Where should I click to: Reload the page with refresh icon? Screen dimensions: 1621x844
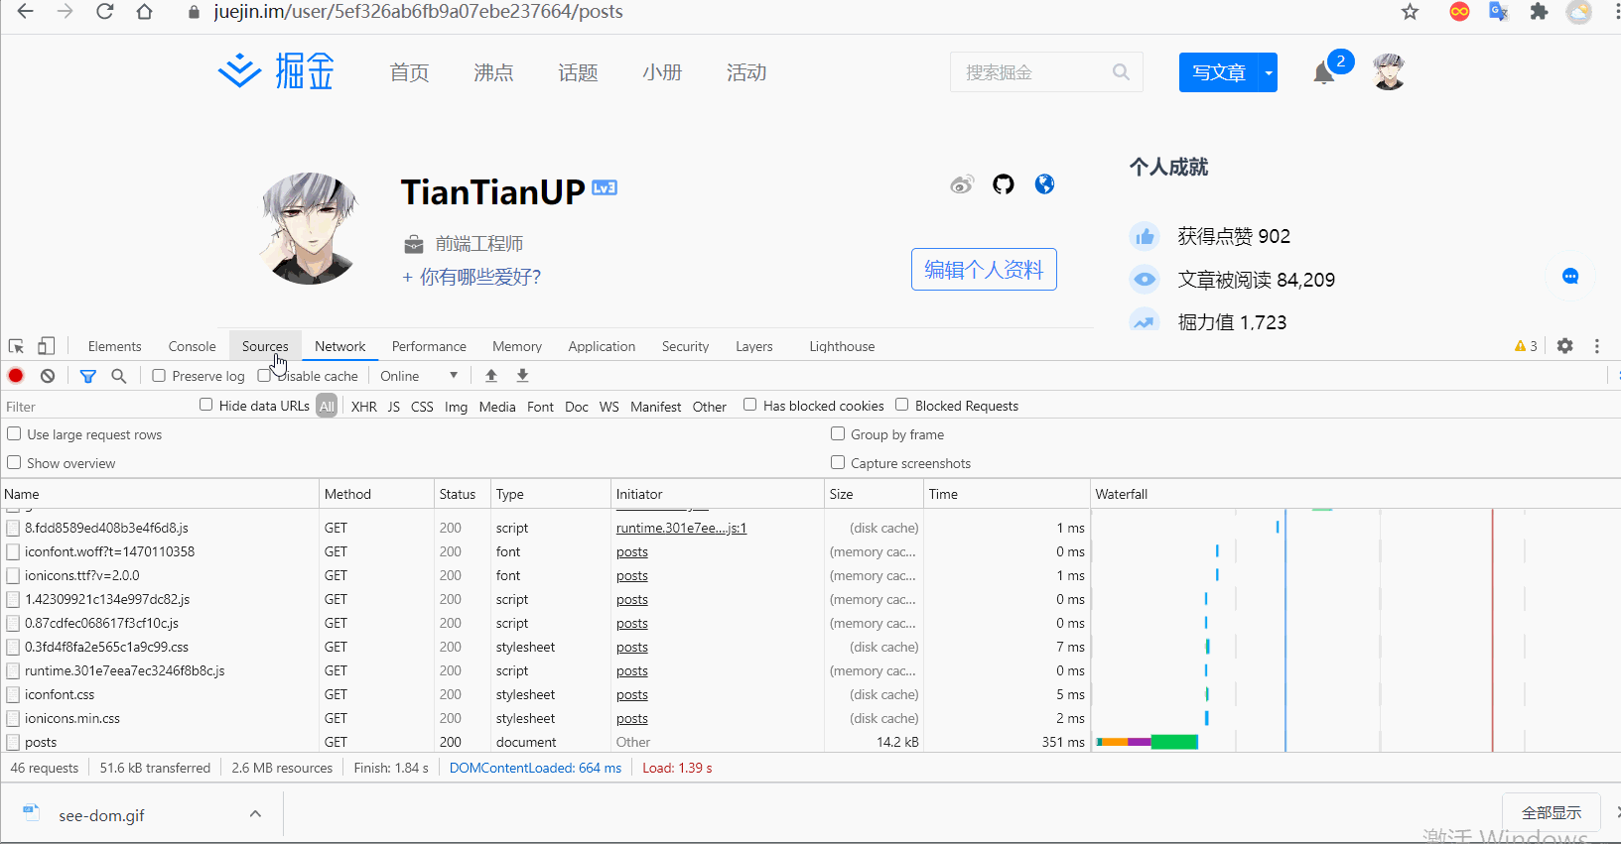pos(104,12)
